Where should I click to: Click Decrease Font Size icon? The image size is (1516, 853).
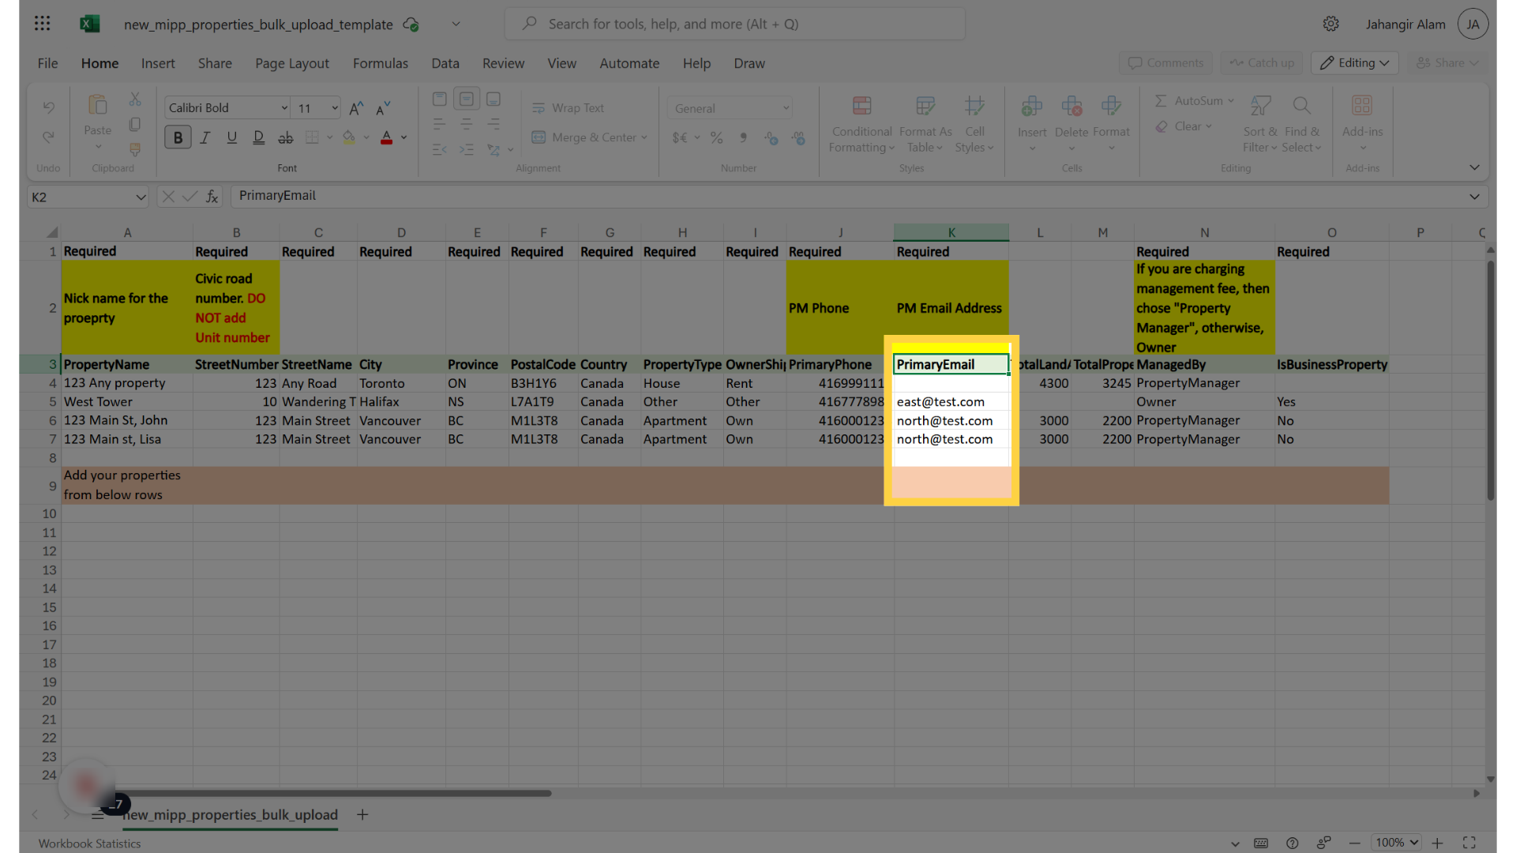click(383, 108)
